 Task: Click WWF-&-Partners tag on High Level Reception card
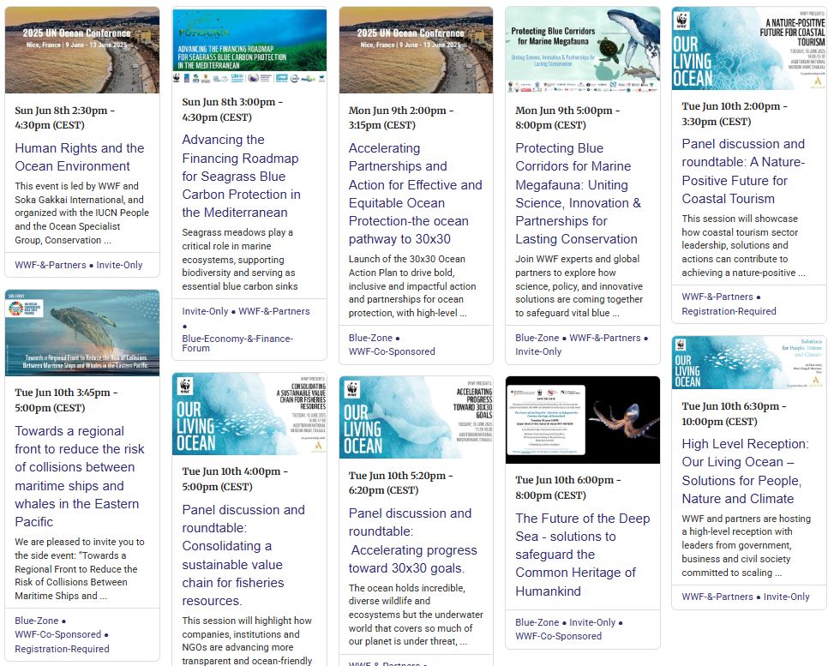(717, 597)
